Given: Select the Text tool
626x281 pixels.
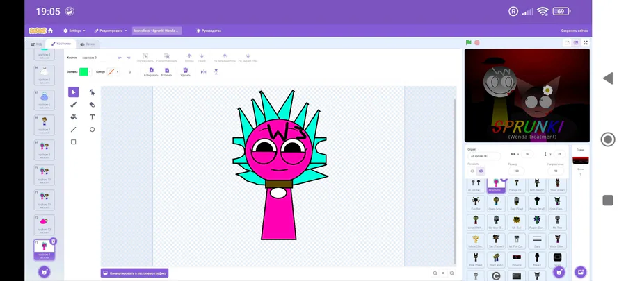Looking at the screenshot, I should (92, 117).
